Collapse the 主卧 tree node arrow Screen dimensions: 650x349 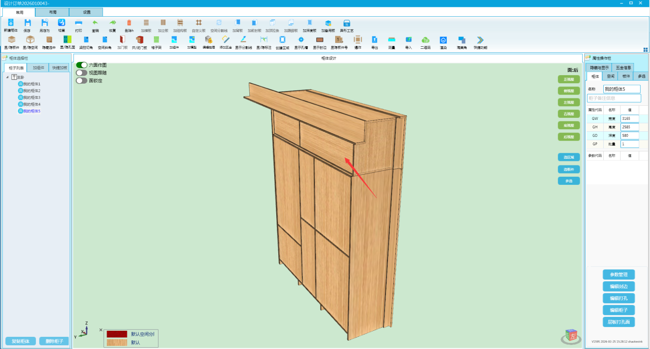7,77
